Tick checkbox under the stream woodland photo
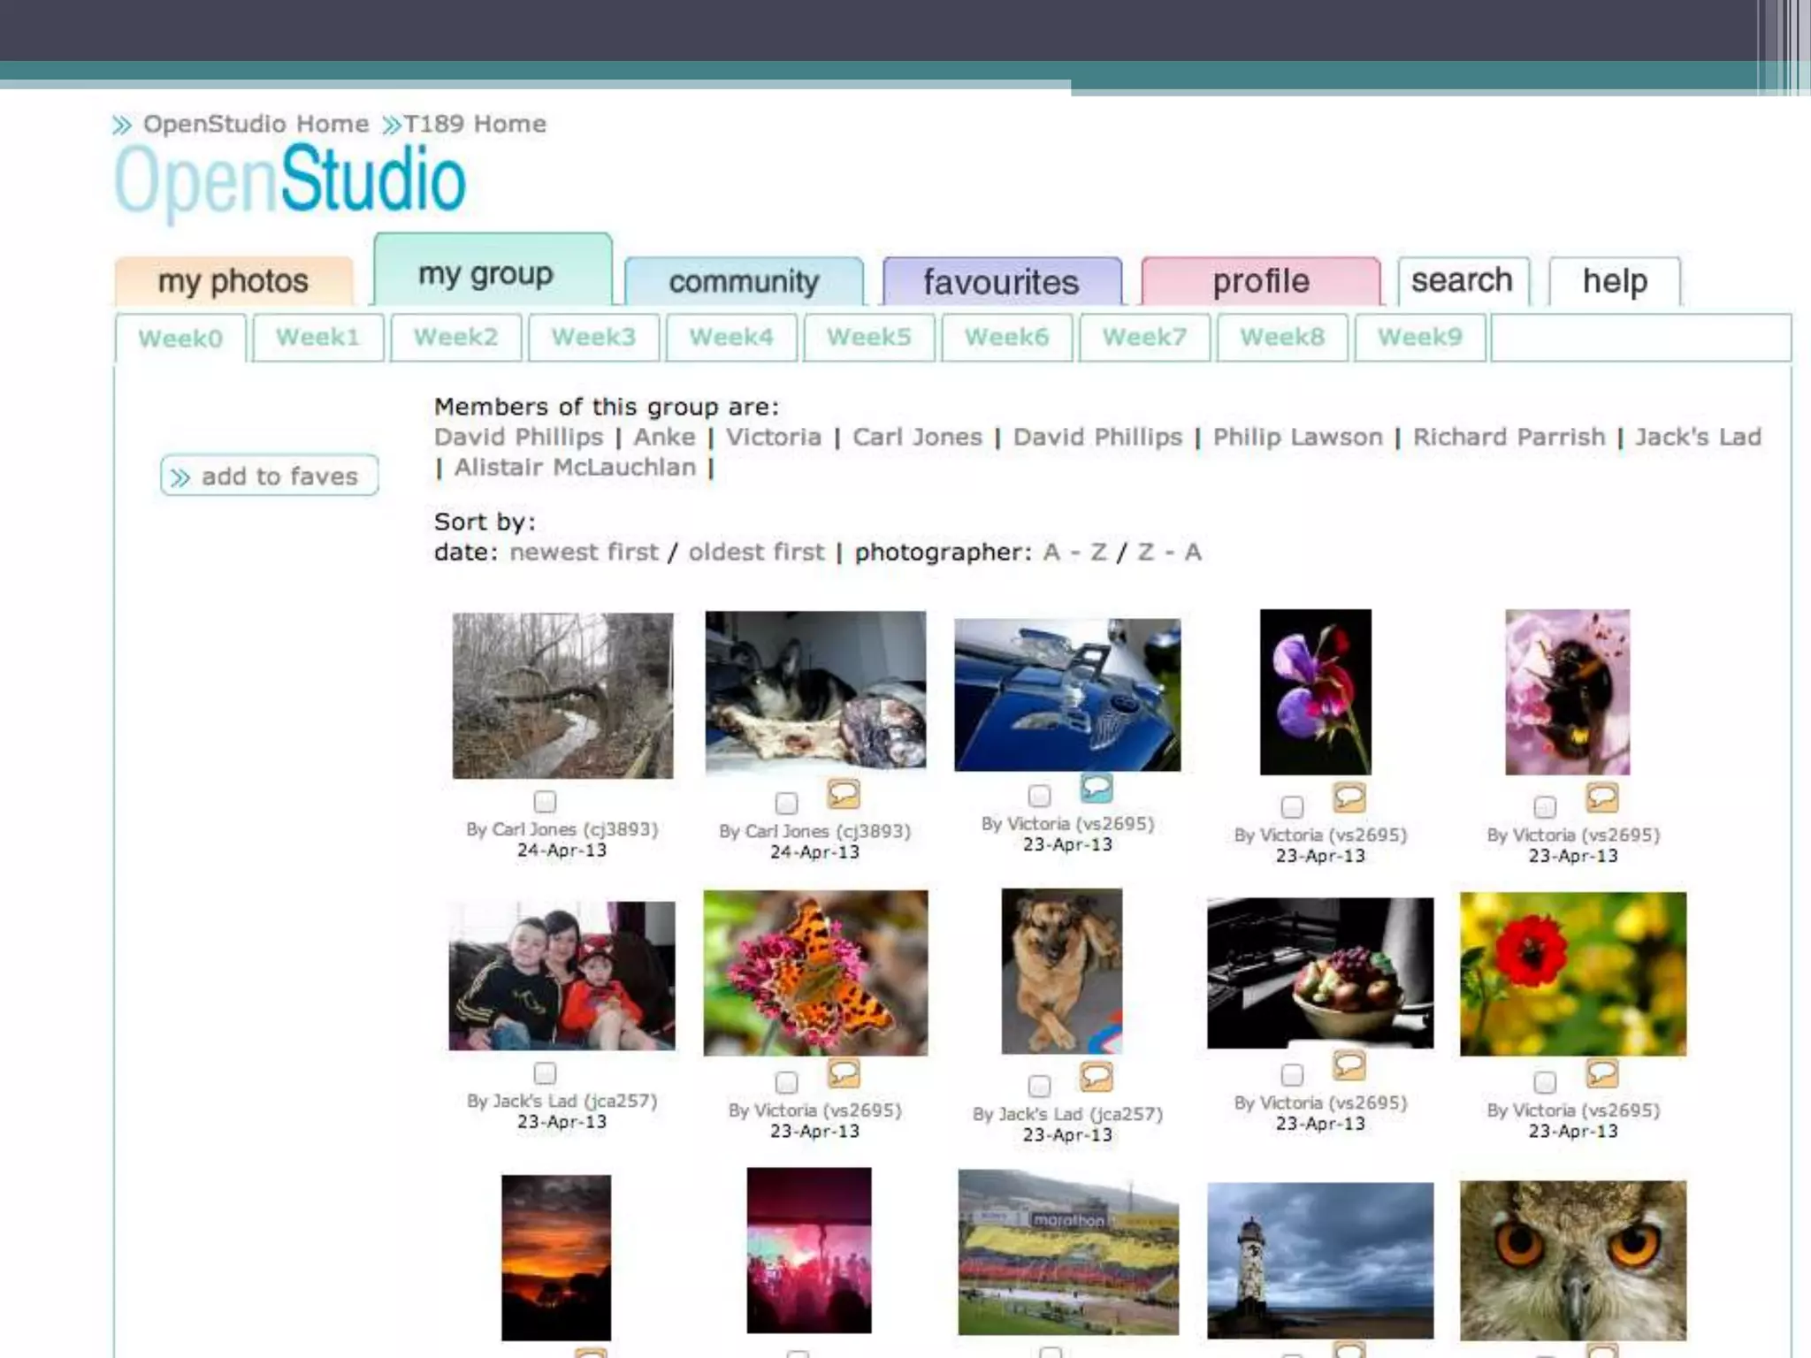 tap(545, 802)
